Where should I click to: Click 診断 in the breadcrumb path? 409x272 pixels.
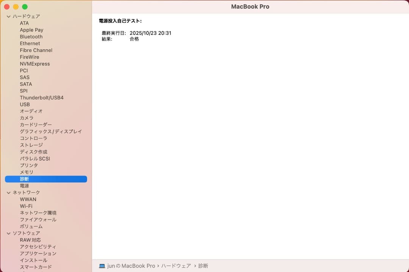pos(203,266)
